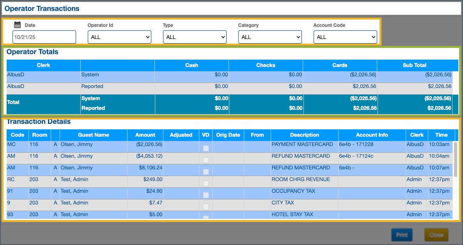This screenshot has width=463, height=245.
Task: Expand the Type dropdown
Action: (x=195, y=37)
